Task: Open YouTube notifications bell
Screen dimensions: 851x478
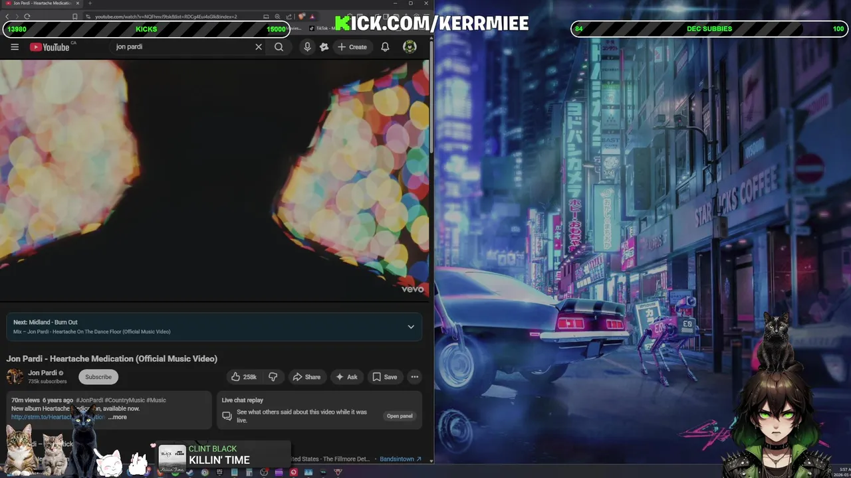Action: pyautogui.click(x=385, y=46)
